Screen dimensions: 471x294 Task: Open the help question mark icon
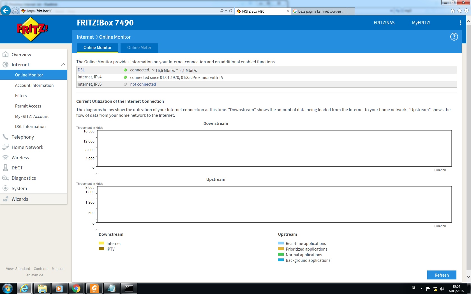point(454,37)
